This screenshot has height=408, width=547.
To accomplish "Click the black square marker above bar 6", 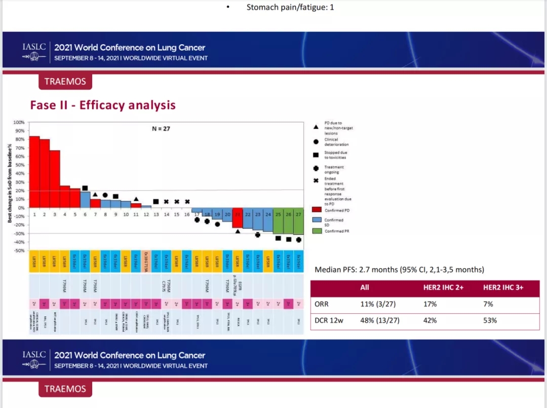I will tap(85, 188).
